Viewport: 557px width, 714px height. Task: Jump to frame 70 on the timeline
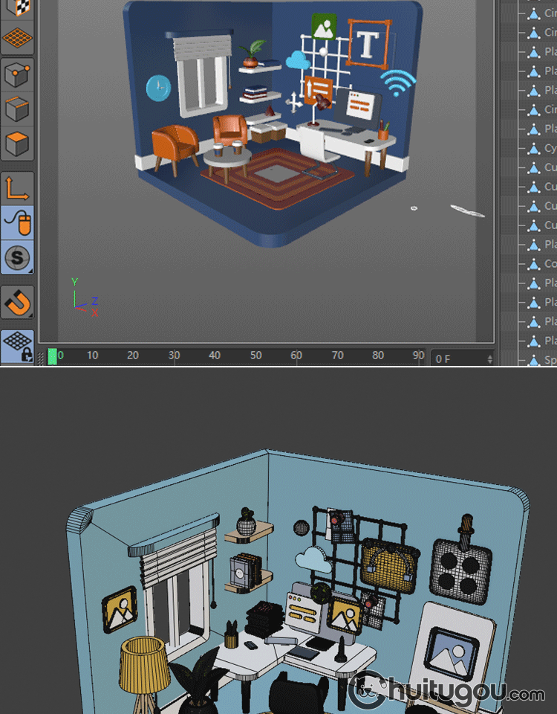(337, 356)
